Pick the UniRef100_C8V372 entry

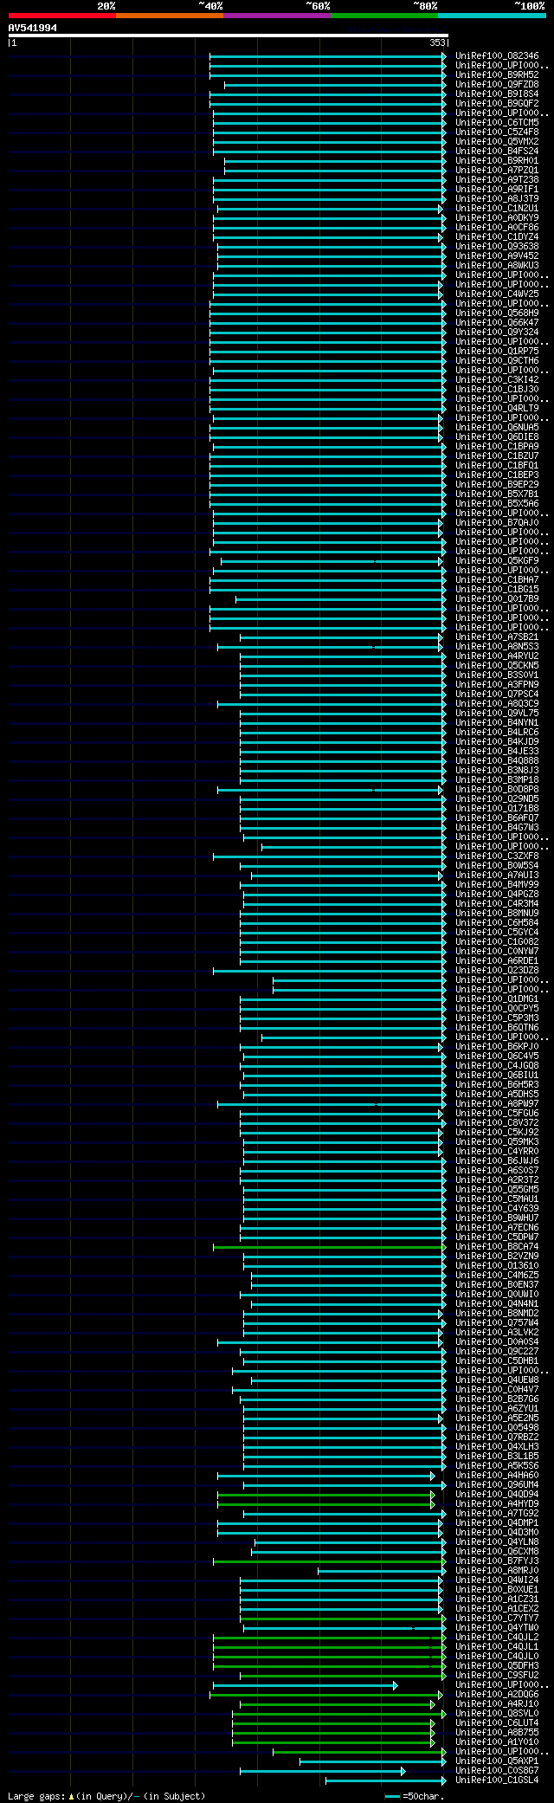pyautogui.click(x=497, y=1123)
